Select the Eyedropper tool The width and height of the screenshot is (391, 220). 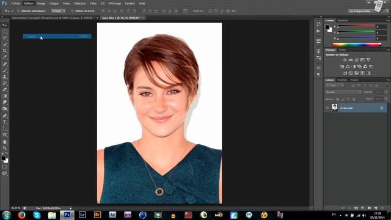coord(4,57)
